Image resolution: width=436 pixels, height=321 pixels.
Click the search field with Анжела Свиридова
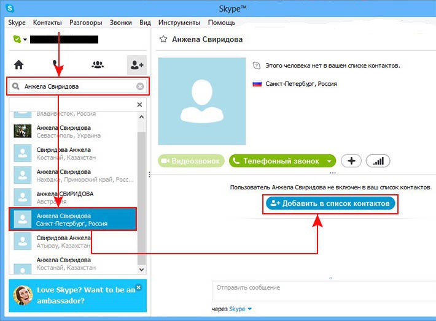78,86
